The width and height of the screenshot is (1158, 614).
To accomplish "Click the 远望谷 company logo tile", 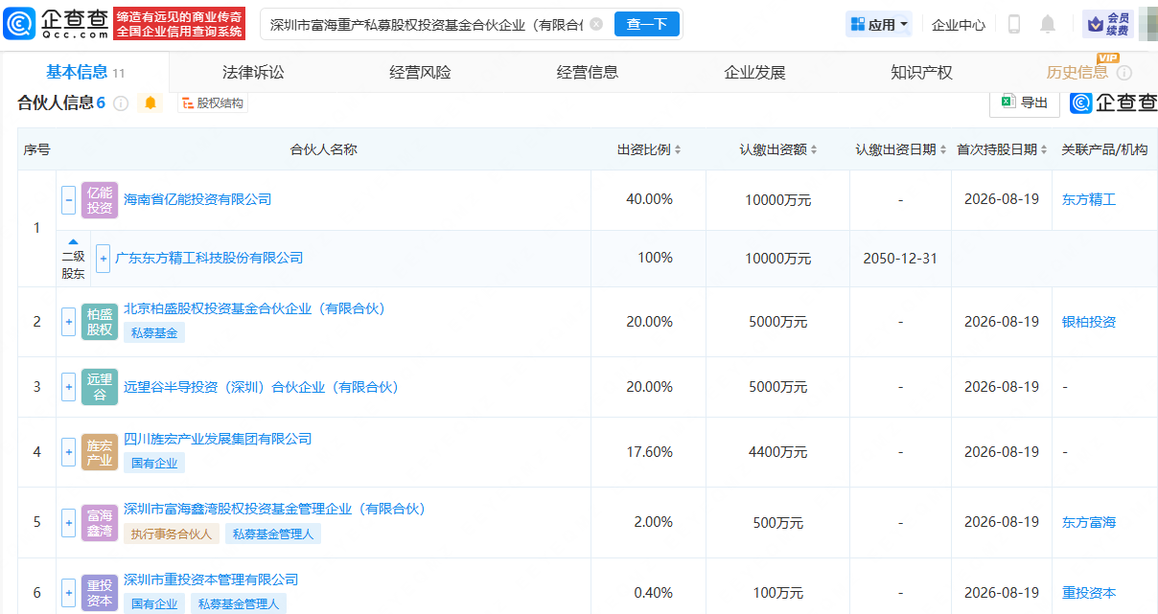I will click(x=100, y=387).
